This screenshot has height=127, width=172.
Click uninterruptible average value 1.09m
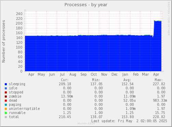tap(131, 109)
